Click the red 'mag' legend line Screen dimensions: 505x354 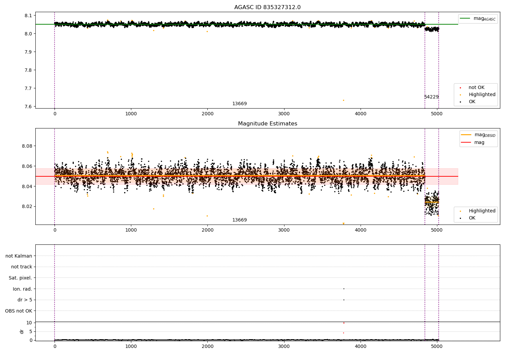coord(466,143)
